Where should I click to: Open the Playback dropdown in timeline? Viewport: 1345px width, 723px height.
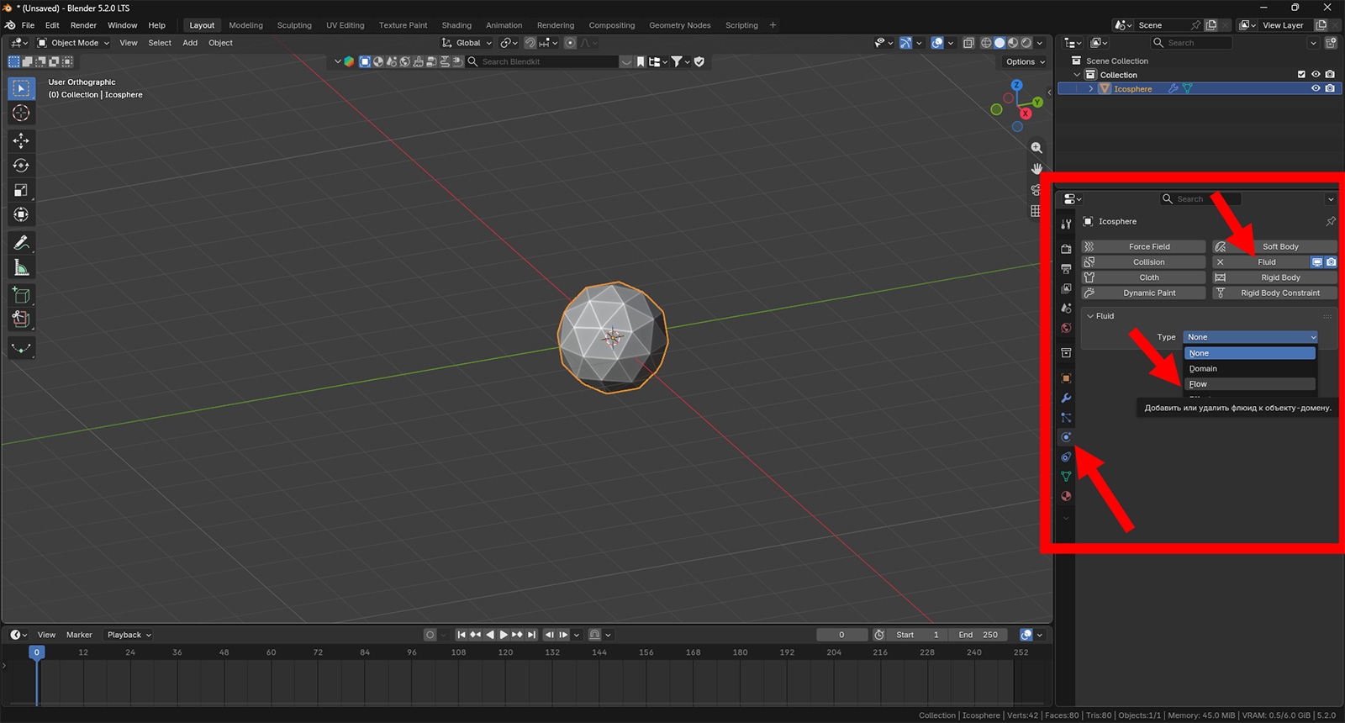pos(129,635)
